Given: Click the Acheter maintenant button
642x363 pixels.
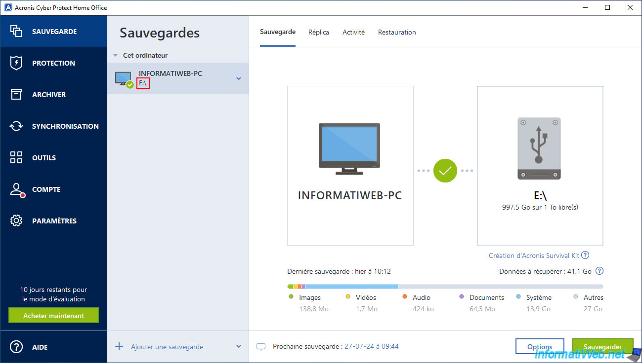Looking at the screenshot, I should click(53, 316).
